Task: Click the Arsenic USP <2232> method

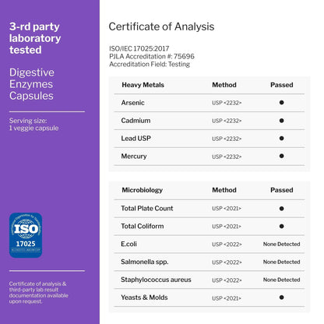Action: (227, 103)
